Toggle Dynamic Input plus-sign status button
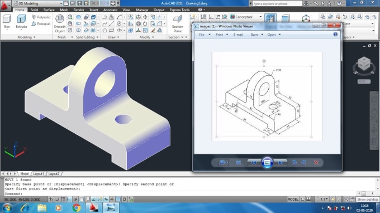Image resolution: width=380 pixels, height=213 pixels. click(112, 199)
